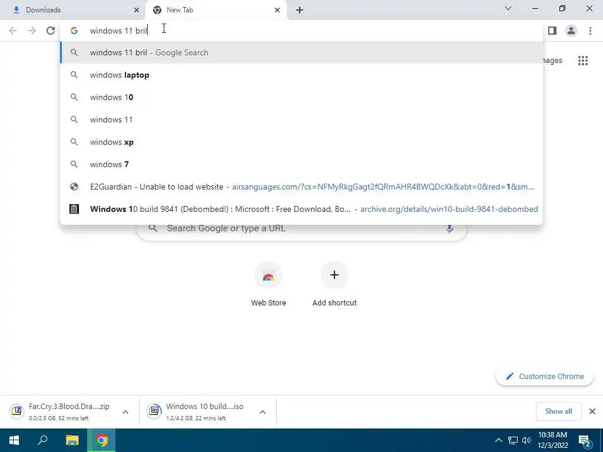Switch to the Downloads tab
Screen dimensions: 603x452
72,10
